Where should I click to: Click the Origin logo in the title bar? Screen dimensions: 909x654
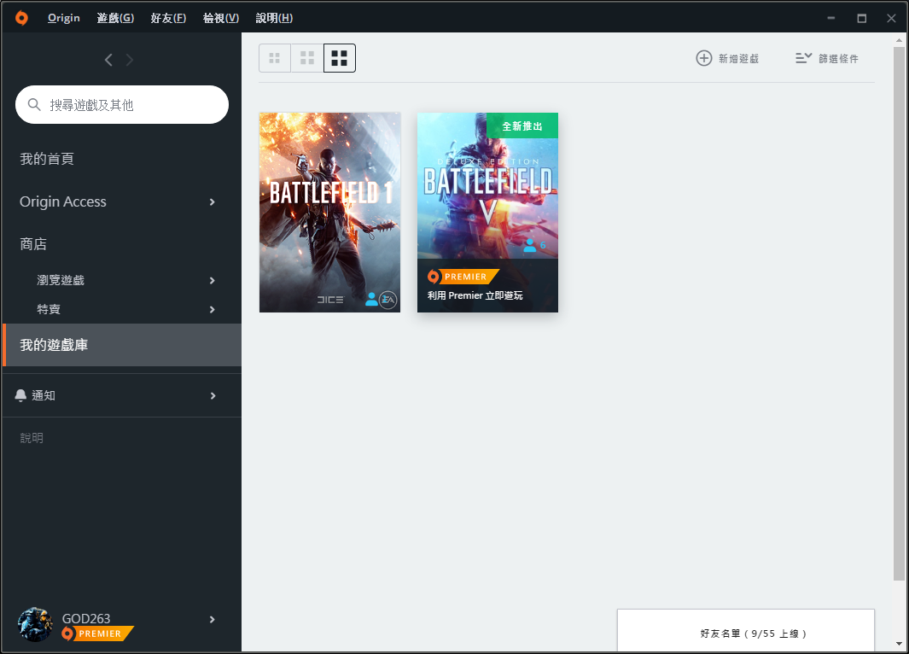tap(21, 18)
